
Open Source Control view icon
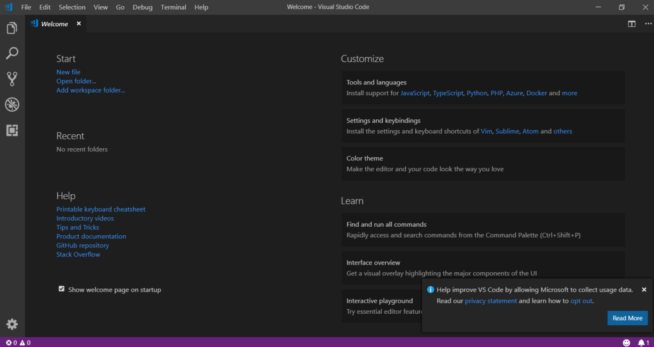(x=12, y=79)
